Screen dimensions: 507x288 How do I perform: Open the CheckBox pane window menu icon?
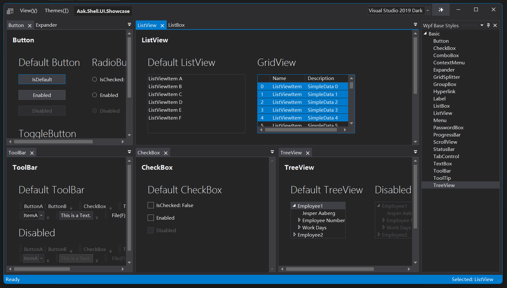click(272, 152)
